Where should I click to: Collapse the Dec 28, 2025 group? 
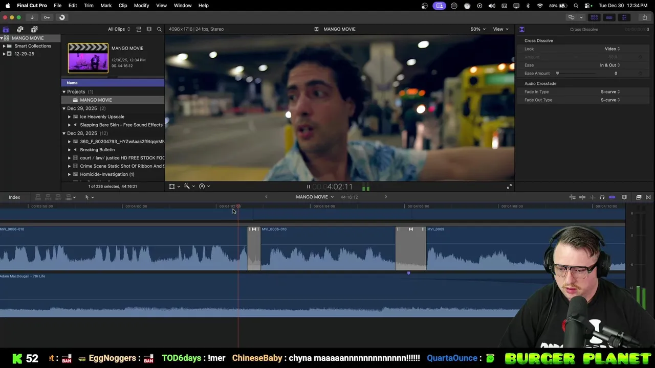[64, 133]
